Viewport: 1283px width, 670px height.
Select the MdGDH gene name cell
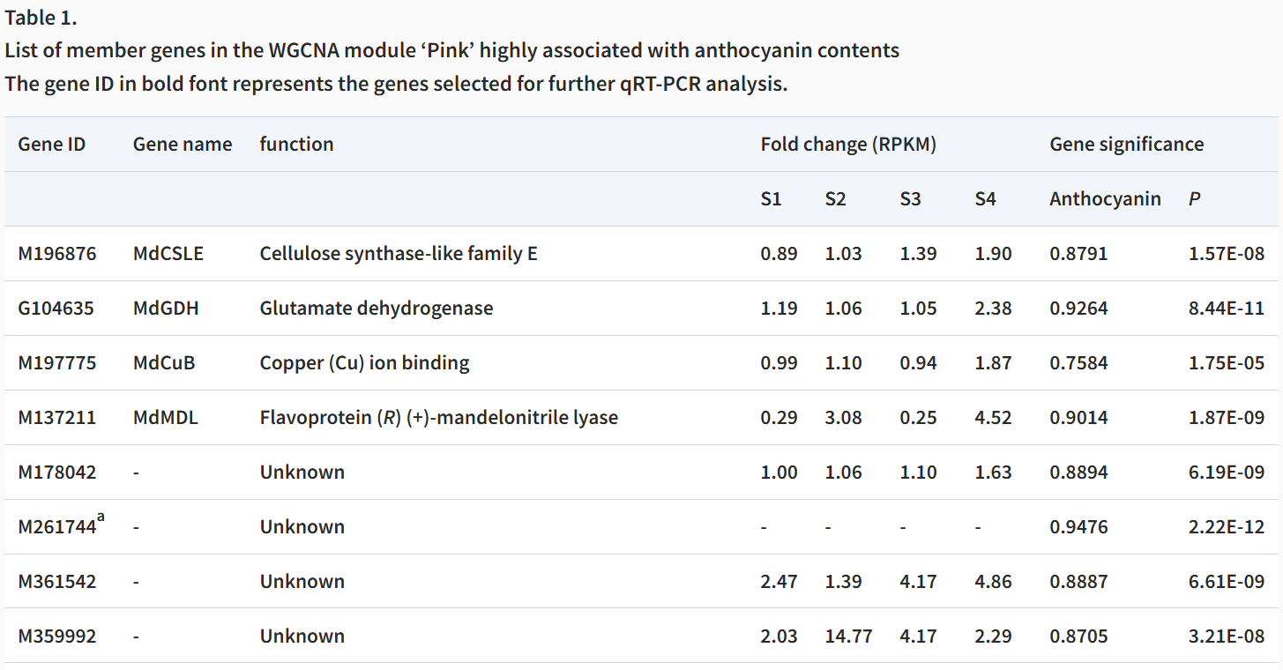click(166, 309)
